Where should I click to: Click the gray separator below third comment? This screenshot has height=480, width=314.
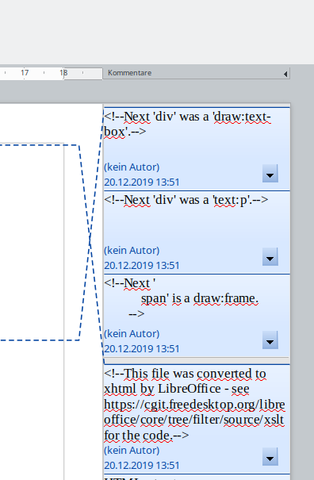pyautogui.click(x=197, y=360)
